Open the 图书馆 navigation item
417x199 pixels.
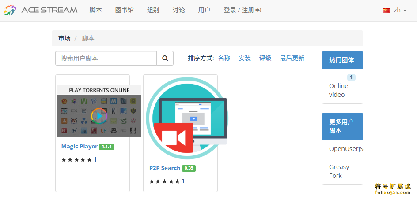coord(125,10)
